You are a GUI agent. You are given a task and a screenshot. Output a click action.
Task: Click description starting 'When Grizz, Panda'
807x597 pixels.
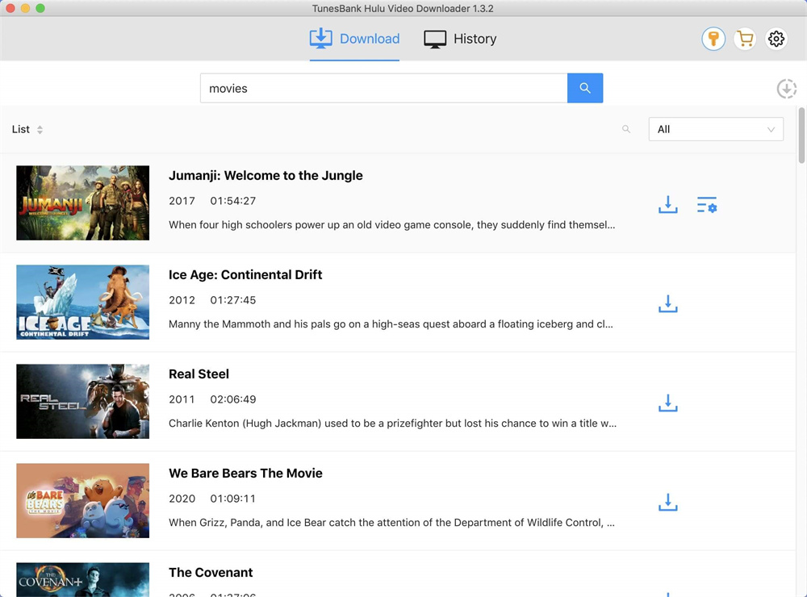coord(391,523)
